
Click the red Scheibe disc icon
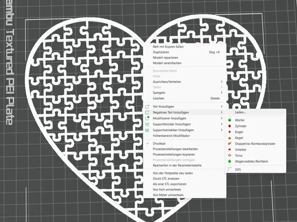pos(230,149)
